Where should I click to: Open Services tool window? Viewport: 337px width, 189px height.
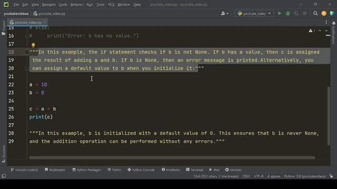[233, 170]
